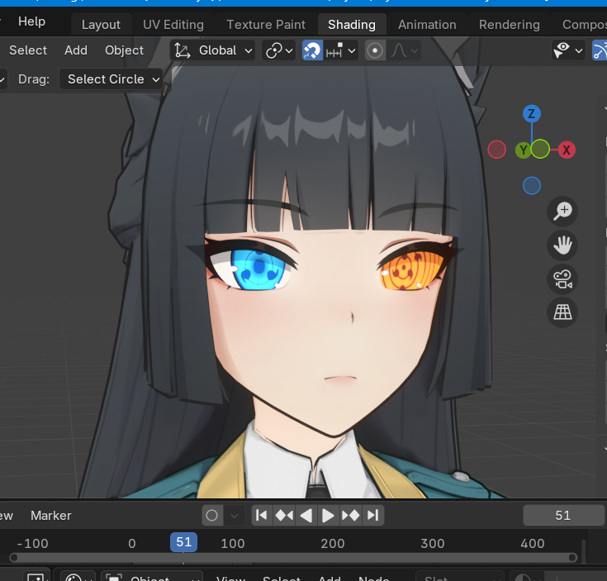
Task: Open the Help menu
Action: (31, 21)
